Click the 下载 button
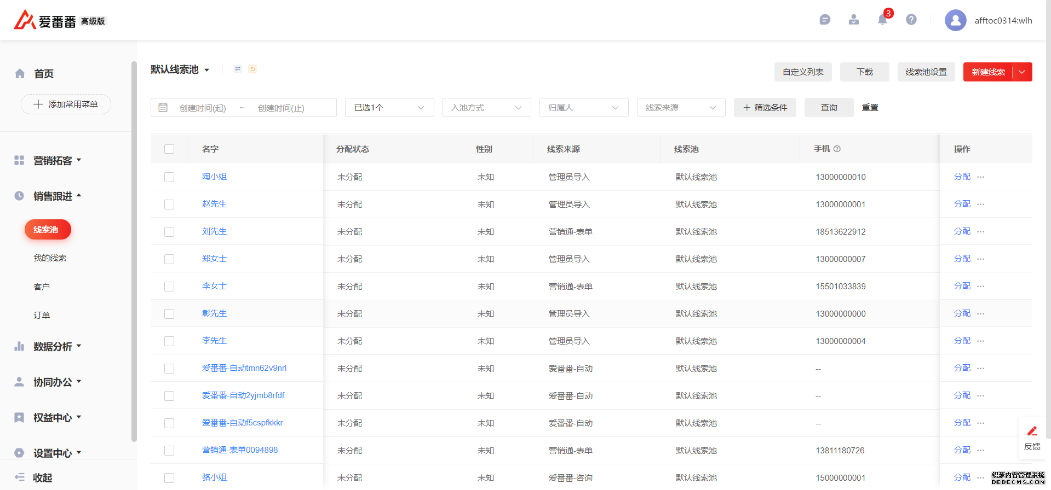Screen dimensions: 1051x490 pyautogui.click(x=865, y=72)
